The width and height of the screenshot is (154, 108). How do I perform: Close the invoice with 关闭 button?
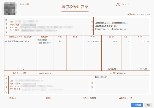click(148, 105)
